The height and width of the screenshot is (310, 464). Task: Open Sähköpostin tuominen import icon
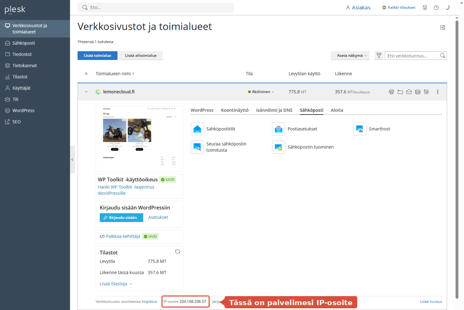(279, 147)
